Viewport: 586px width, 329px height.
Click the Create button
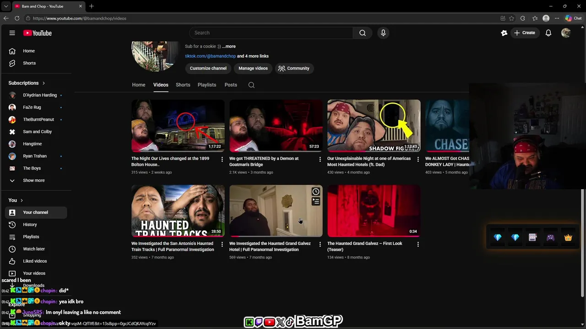524,33
